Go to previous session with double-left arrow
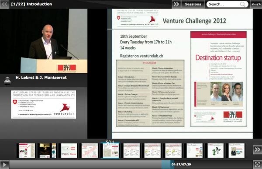Screen dimensions: 262x169 pyautogui.click(x=4, y=4)
